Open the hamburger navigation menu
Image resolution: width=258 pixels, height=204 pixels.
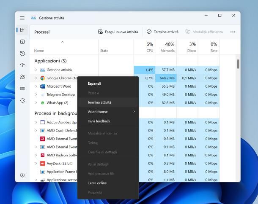[x=22, y=18]
